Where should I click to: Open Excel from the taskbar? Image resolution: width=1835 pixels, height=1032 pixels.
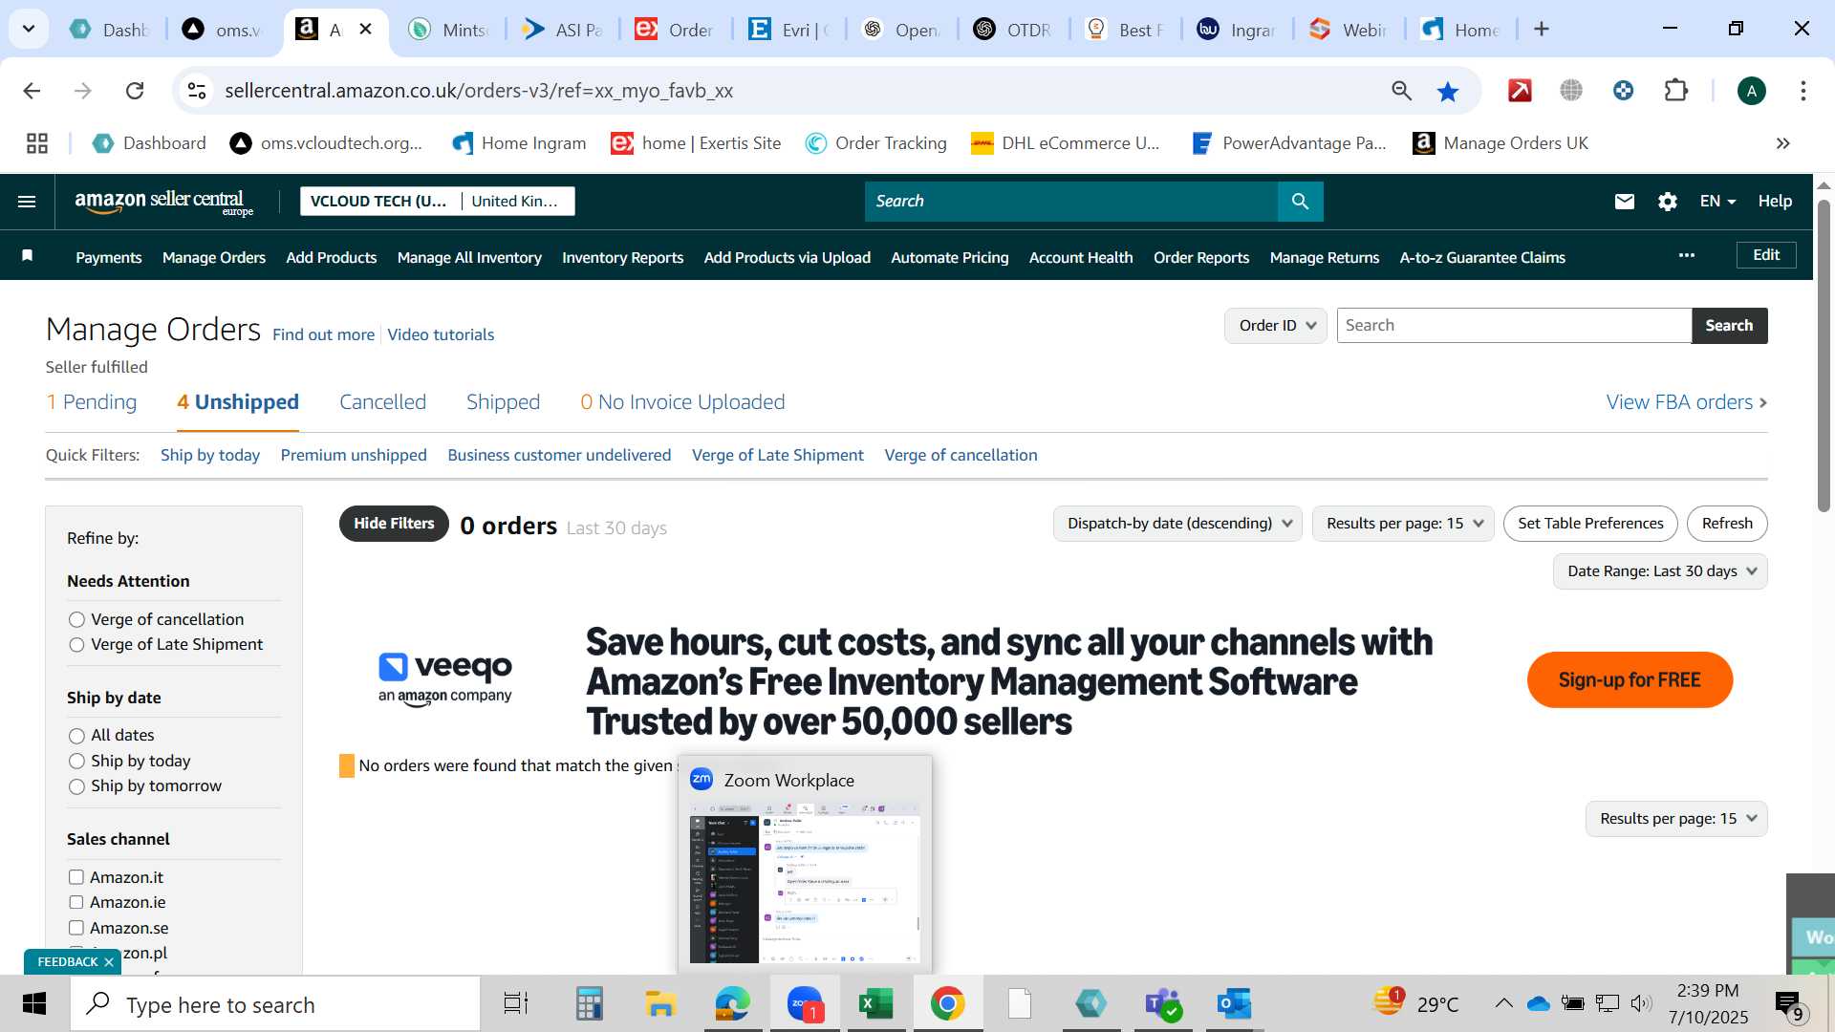tap(875, 1004)
